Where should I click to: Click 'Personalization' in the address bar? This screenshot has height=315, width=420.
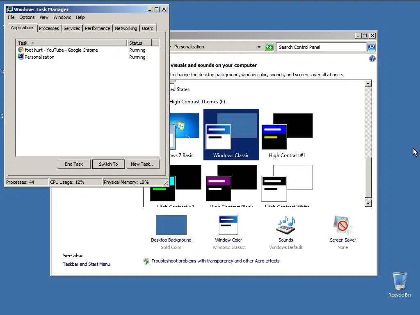[x=189, y=47]
